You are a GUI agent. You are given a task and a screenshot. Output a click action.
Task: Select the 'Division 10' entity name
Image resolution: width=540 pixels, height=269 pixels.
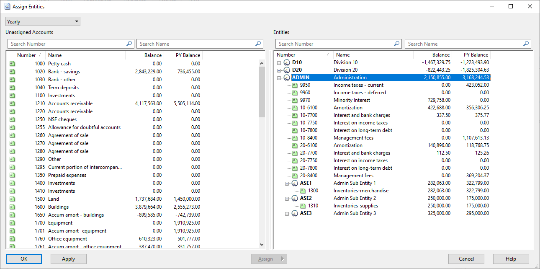click(345, 62)
